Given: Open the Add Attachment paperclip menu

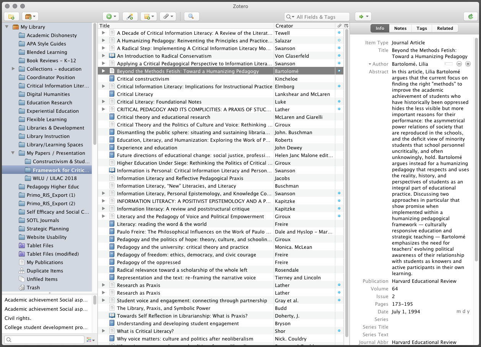Looking at the screenshot, I should [167, 16].
